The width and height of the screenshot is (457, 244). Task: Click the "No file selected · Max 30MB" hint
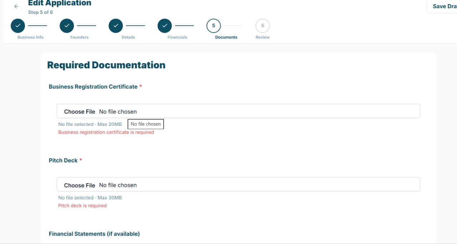pyautogui.click(x=90, y=197)
